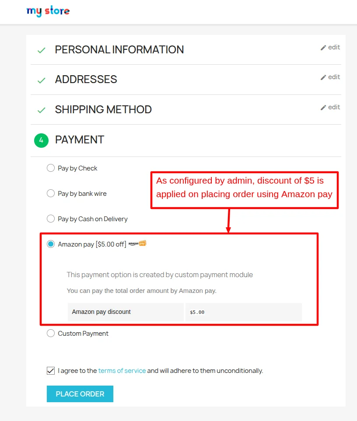Click the my store logo
357x421 pixels.
point(48,11)
